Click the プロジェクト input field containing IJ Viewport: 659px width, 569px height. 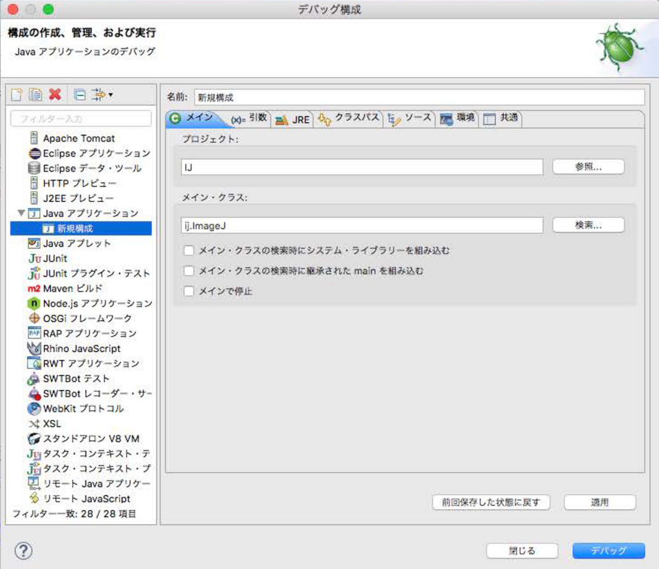(362, 167)
